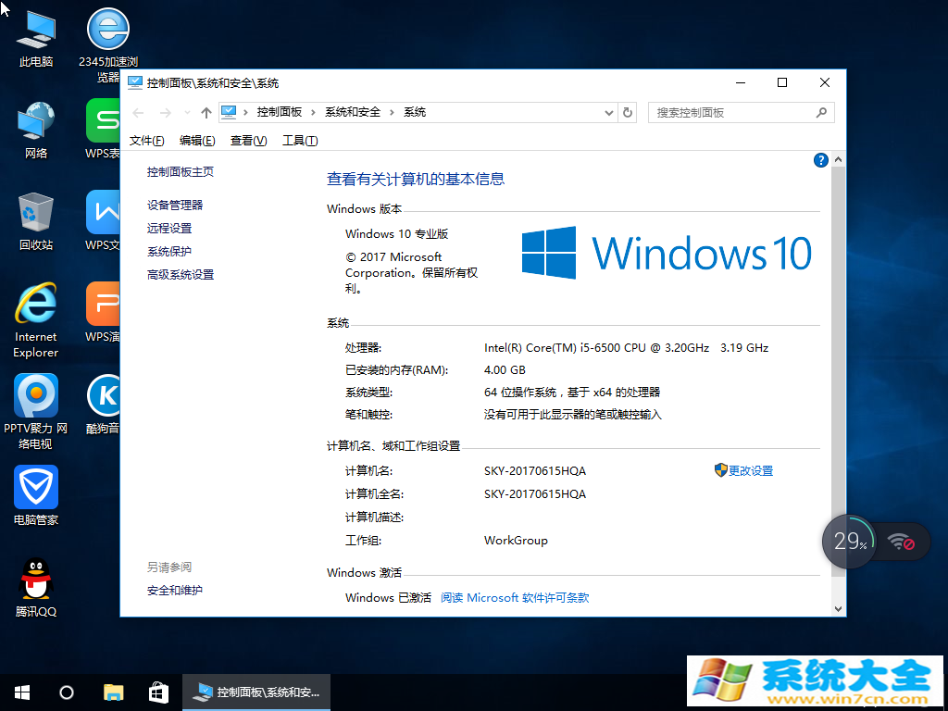This screenshot has height=711, width=948.
Task: Open the recent locations dropdown arrow
Action: tap(187, 113)
